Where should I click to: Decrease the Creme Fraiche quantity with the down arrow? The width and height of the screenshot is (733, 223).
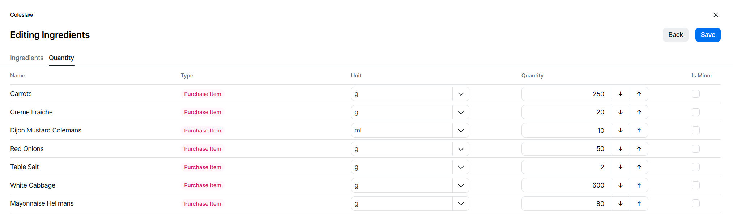pos(621,112)
